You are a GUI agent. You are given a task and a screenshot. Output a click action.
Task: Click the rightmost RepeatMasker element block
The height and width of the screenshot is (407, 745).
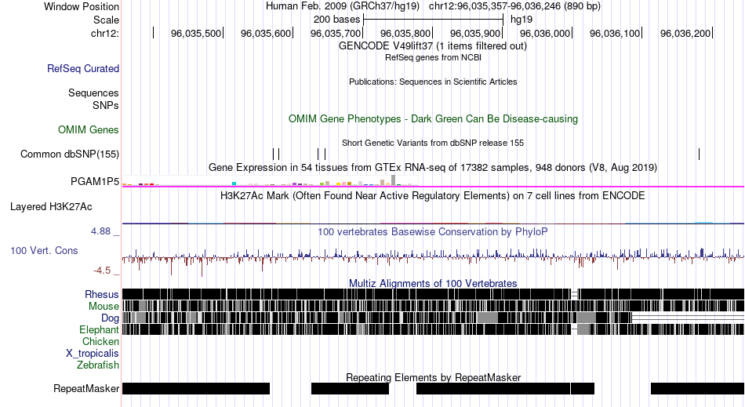(x=697, y=388)
